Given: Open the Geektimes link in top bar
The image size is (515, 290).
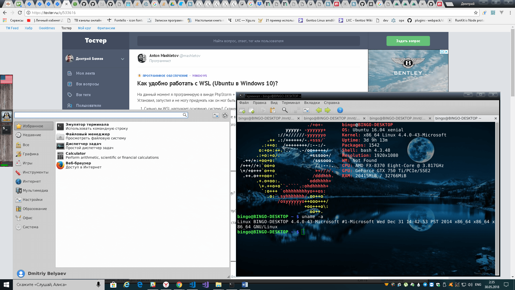Looking at the screenshot, I should [x=47, y=28].
